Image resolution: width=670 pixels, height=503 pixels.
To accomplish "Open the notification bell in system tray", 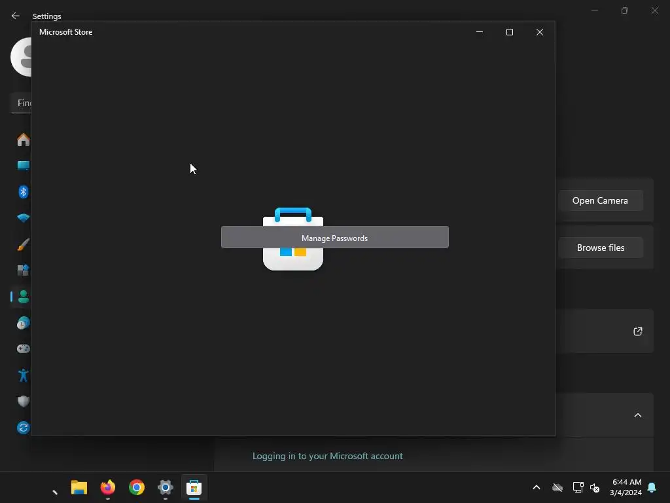I will (x=652, y=487).
